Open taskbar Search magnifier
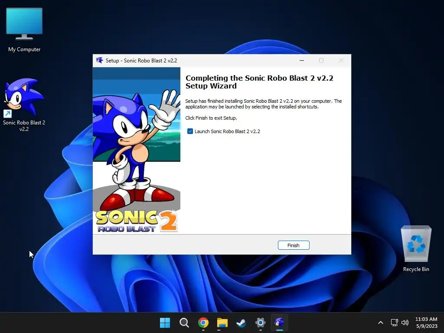444x333 pixels. (x=184, y=323)
